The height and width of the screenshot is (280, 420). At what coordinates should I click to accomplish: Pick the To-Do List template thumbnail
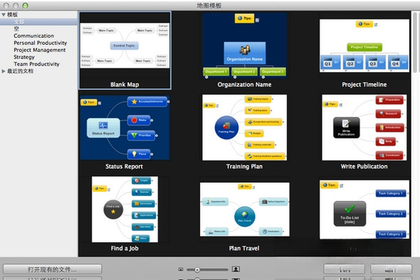pos(364,209)
